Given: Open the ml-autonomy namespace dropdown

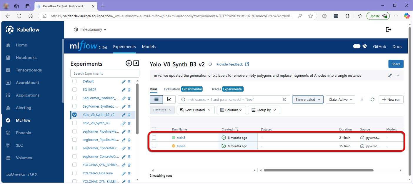Looking at the screenshot, I should tap(90, 30).
